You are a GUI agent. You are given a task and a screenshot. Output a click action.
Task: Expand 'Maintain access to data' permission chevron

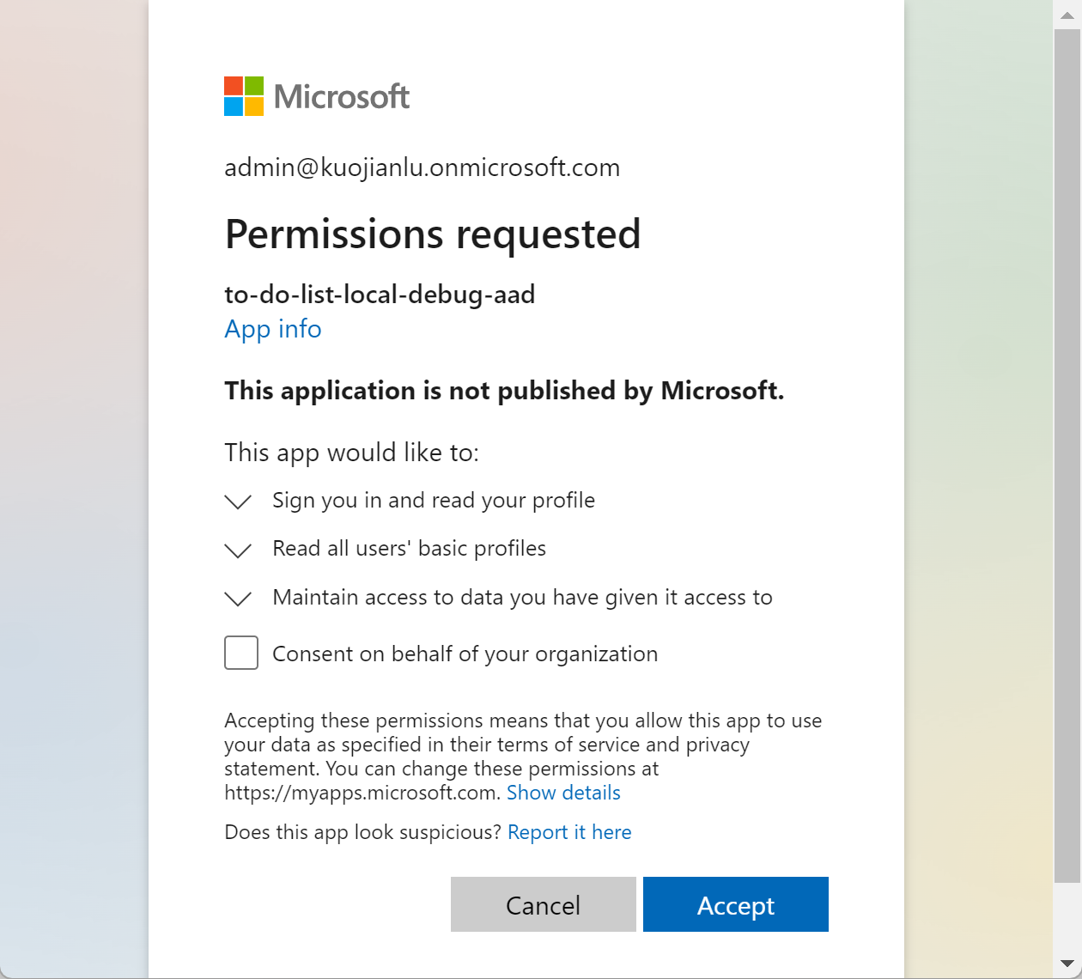[x=238, y=599]
